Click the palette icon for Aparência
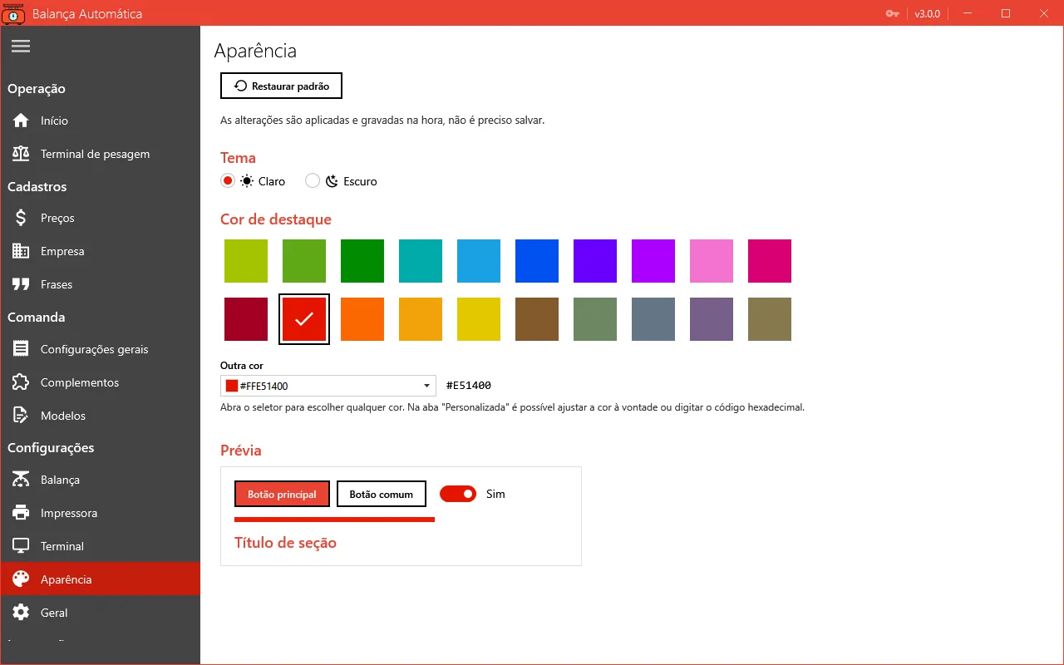This screenshot has width=1064, height=665. [x=21, y=579]
